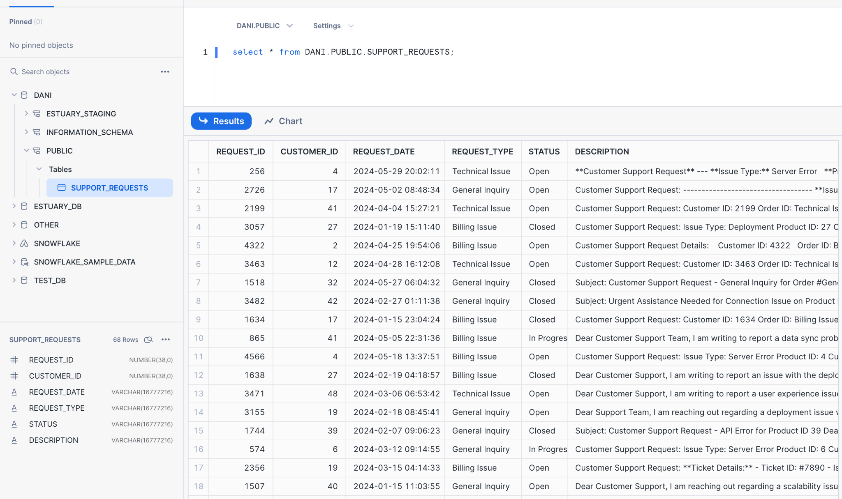The image size is (842, 499).
Task: Click the PUBLIC schema icon
Action: pyautogui.click(x=37, y=151)
